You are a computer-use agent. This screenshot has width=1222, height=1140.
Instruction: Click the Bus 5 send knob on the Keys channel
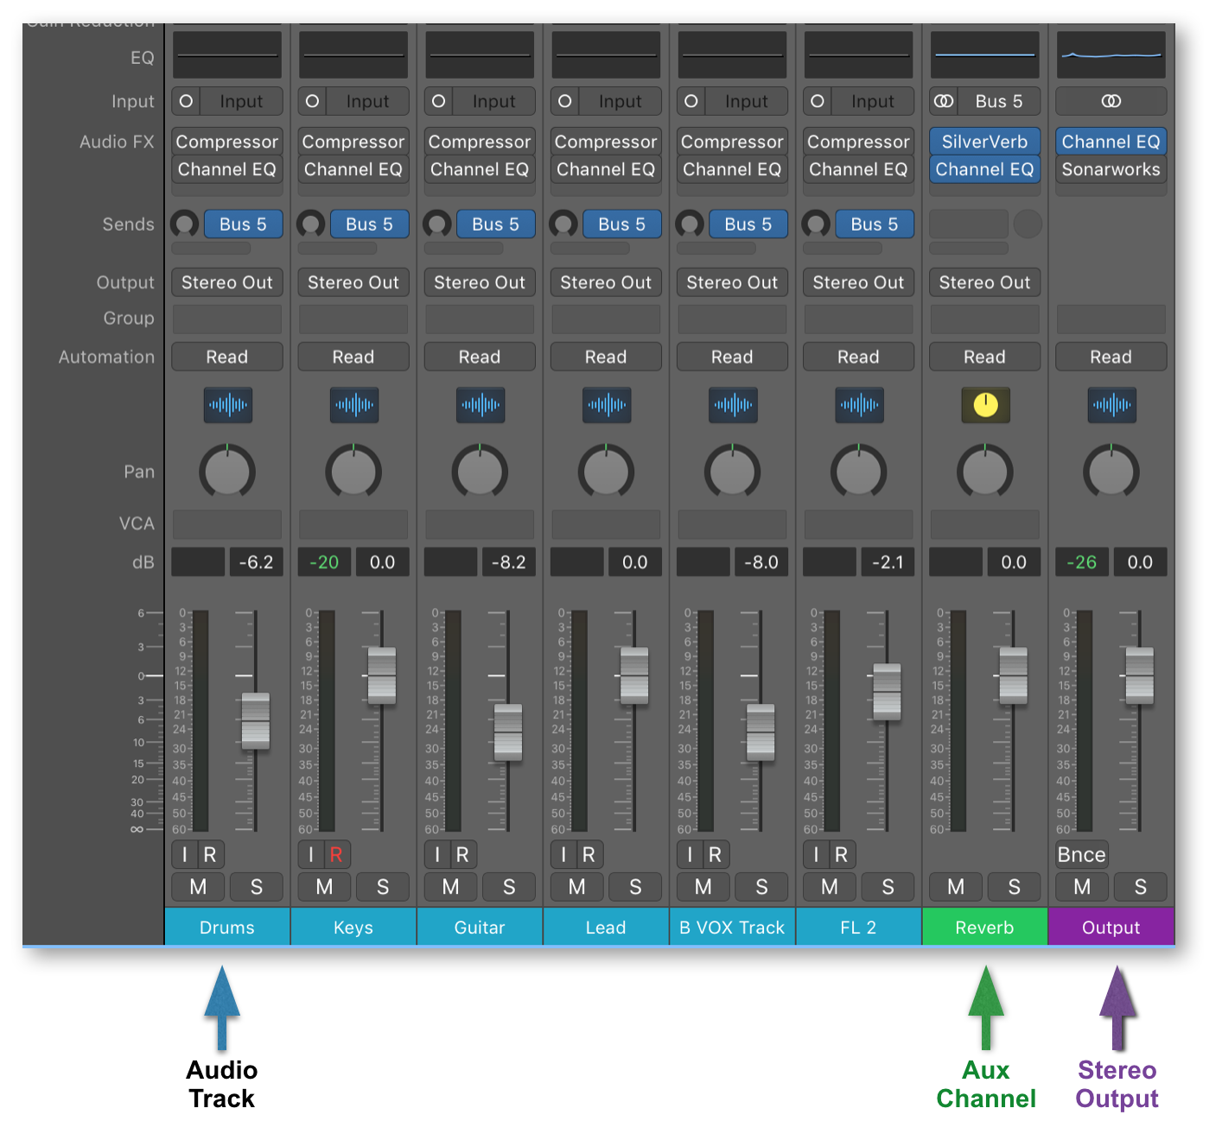[x=311, y=224]
